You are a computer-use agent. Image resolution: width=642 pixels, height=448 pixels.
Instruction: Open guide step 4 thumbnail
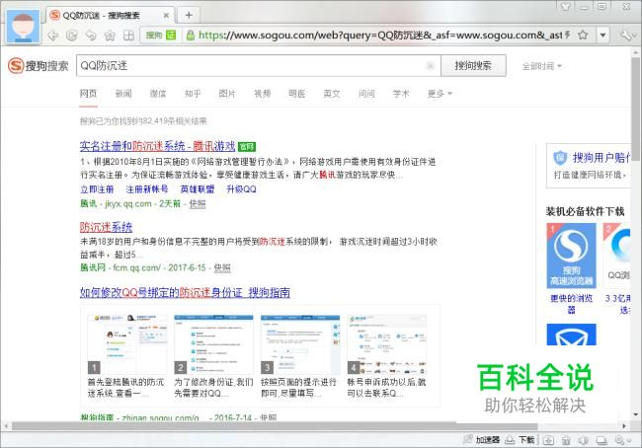pyautogui.click(x=387, y=344)
